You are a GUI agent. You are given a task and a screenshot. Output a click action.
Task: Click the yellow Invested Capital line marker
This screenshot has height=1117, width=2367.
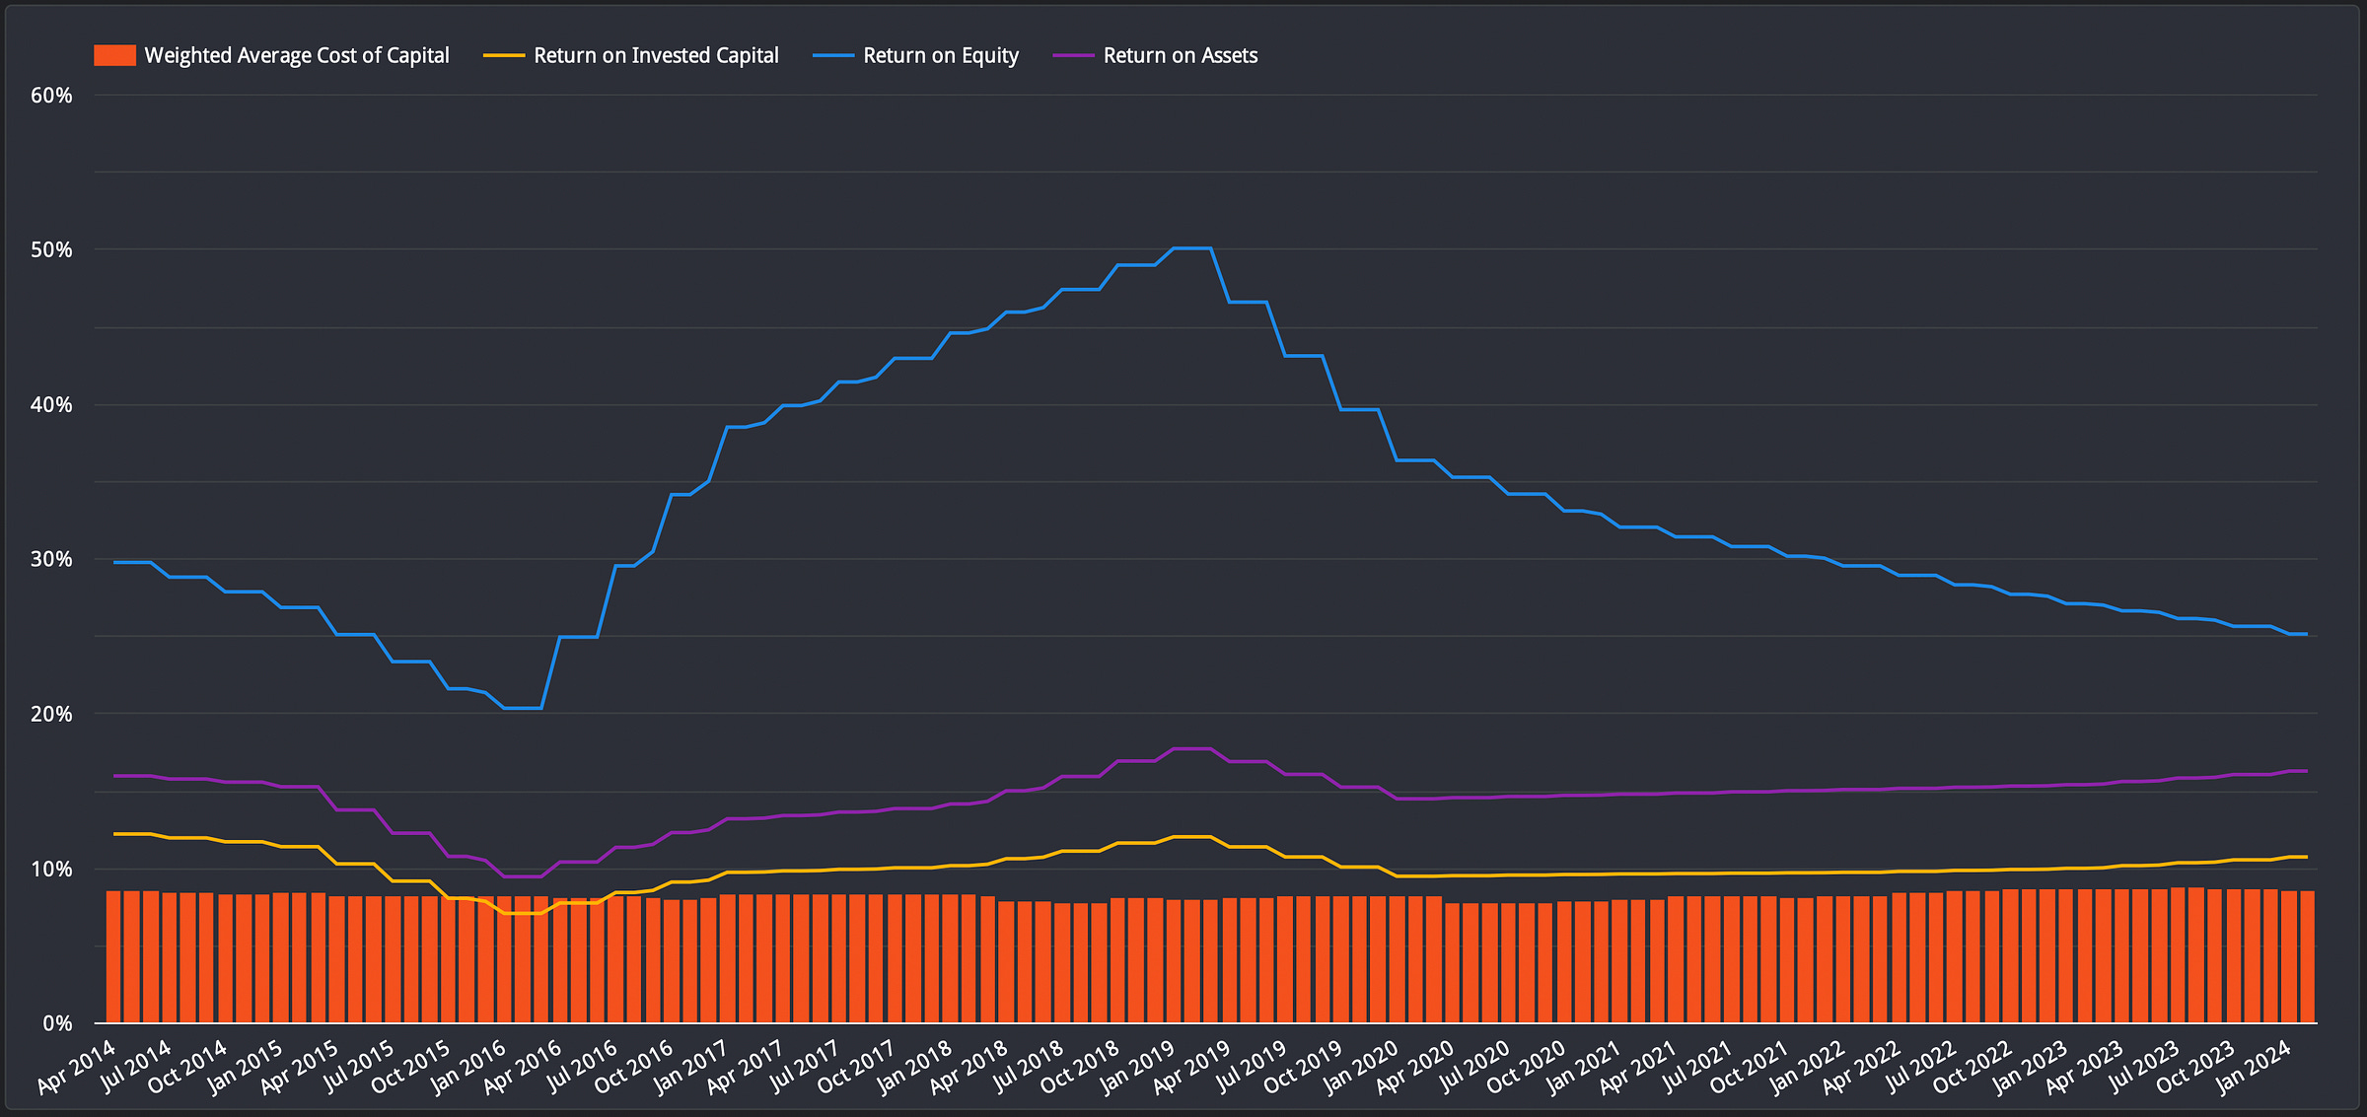point(503,55)
